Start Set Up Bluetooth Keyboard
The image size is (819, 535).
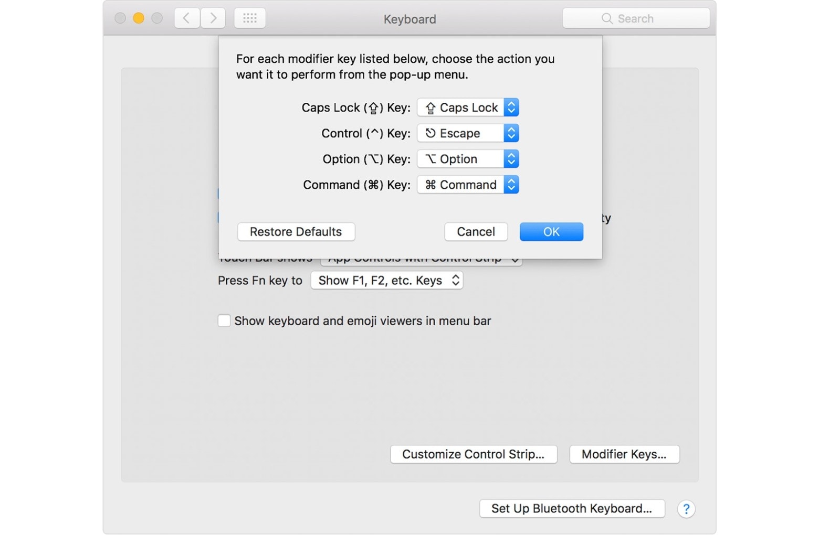tap(571, 508)
